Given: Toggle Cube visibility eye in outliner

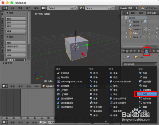Looking at the screenshot, I should [149, 33].
